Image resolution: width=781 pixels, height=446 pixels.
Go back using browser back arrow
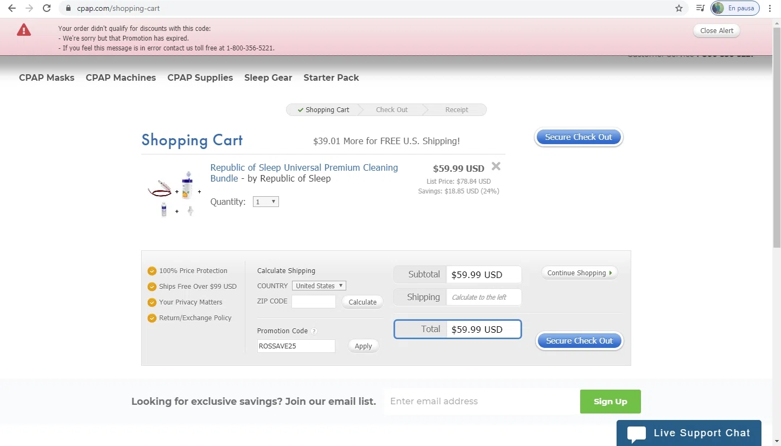pos(12,8)
